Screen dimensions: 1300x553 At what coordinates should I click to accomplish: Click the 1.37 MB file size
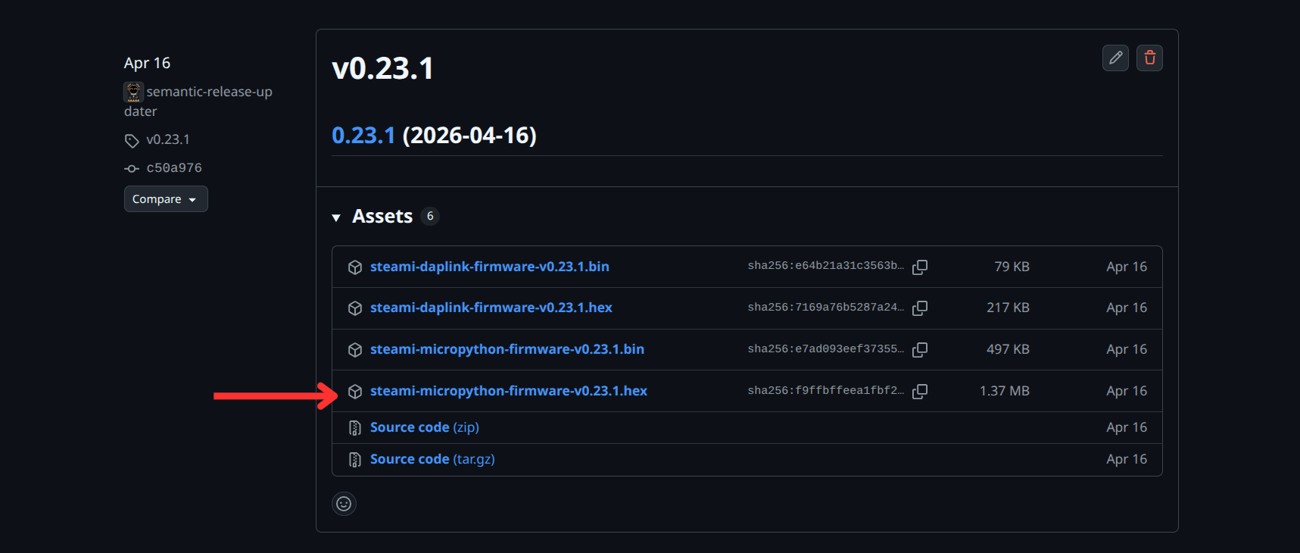tap(1005, 391)
